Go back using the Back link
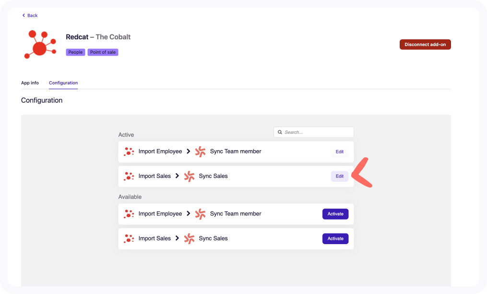 click(x=30, y=16)
